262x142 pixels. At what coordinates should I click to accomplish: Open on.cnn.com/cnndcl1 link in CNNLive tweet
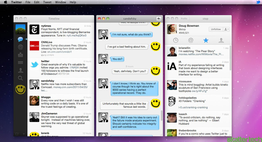(x=59, y=52)
